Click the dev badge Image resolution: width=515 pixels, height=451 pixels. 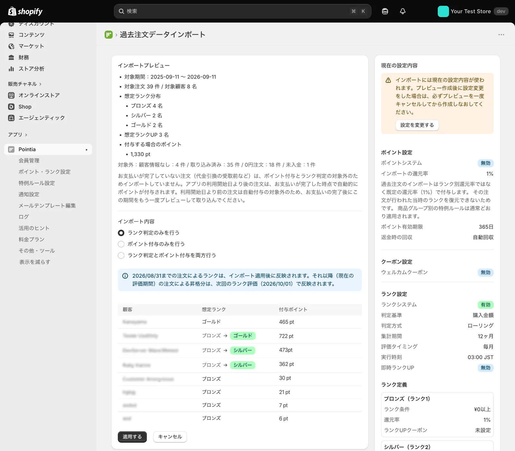[501, 11]
